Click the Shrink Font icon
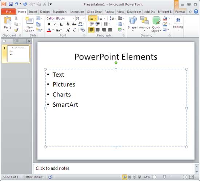 74,30
